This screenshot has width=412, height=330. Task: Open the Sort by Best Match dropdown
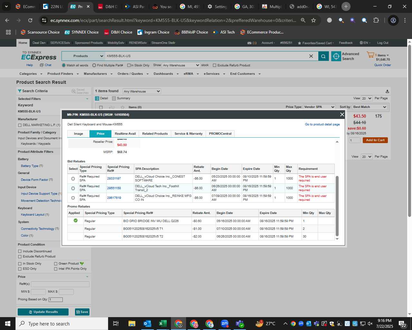point(370,107)
